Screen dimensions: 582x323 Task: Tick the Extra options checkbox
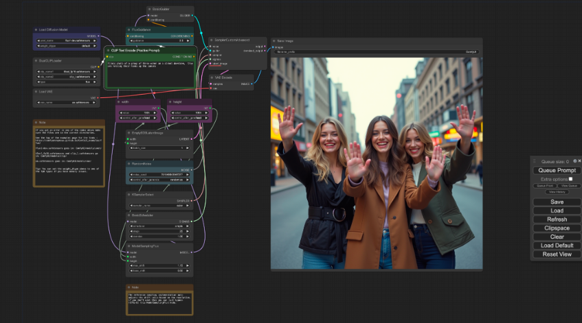tap(570, 179)
